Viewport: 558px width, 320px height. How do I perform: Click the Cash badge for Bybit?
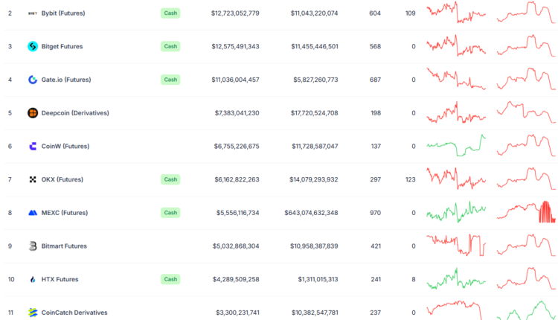(170, 13)
